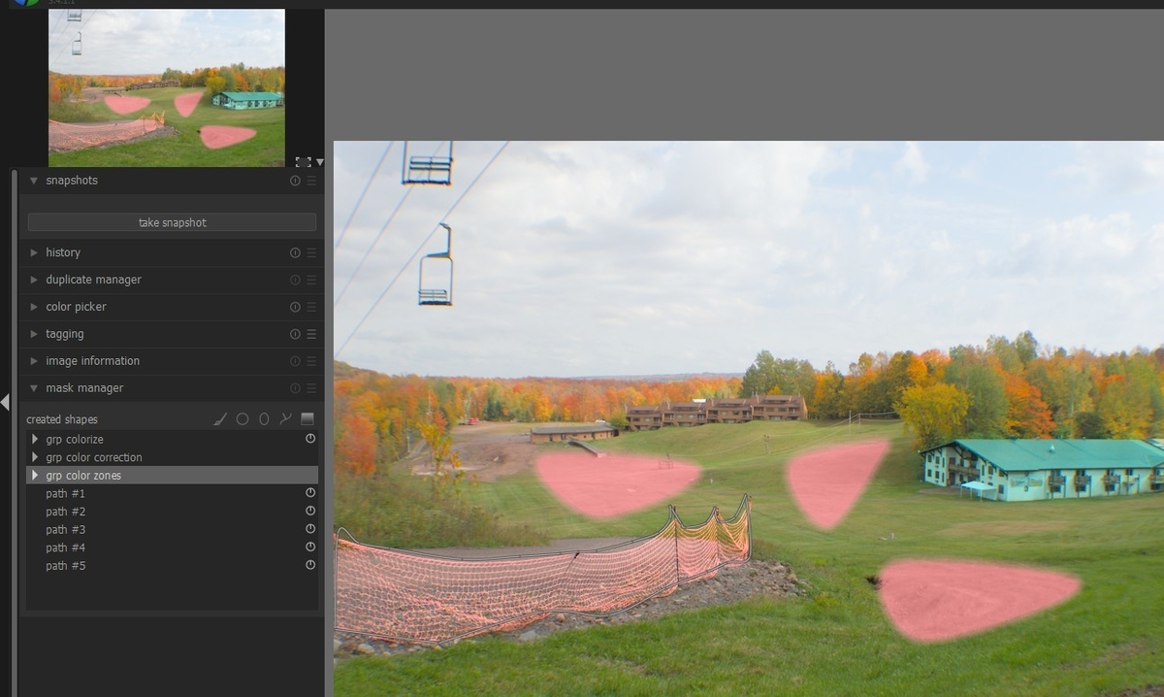
Task: Open presets menu for tagging module
Action: [311, 334]
